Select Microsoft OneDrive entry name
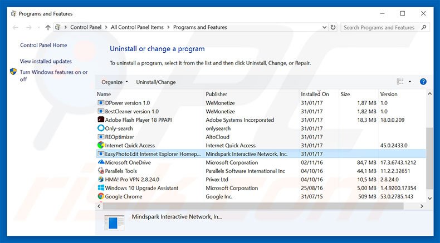Image resolution: width=440 pixels, height=243 pixels. coord(128,162)
